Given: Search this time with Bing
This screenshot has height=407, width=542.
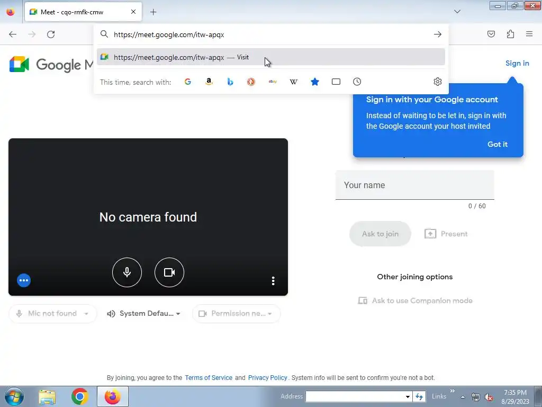Looking at the screenshot, I should [230, 82].
